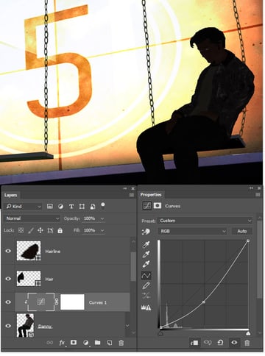
Task: Toggle layer filtering switch on or off
Action: pos(103,205)
